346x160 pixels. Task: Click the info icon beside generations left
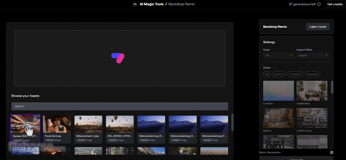coord(319,4)
